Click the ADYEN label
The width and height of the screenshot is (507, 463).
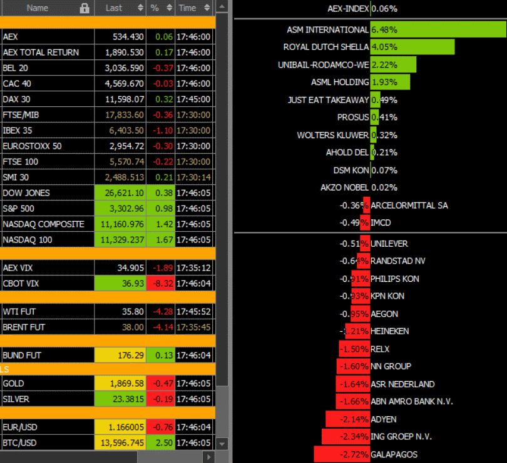click(384, 419)
